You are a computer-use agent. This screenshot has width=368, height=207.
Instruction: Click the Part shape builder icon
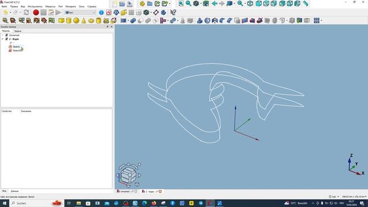[114, 21]
